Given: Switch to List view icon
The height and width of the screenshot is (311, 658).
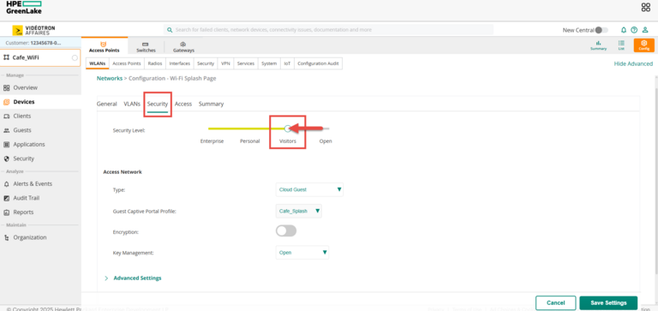Looking at the screenshot, I should [x=621, y=45].
